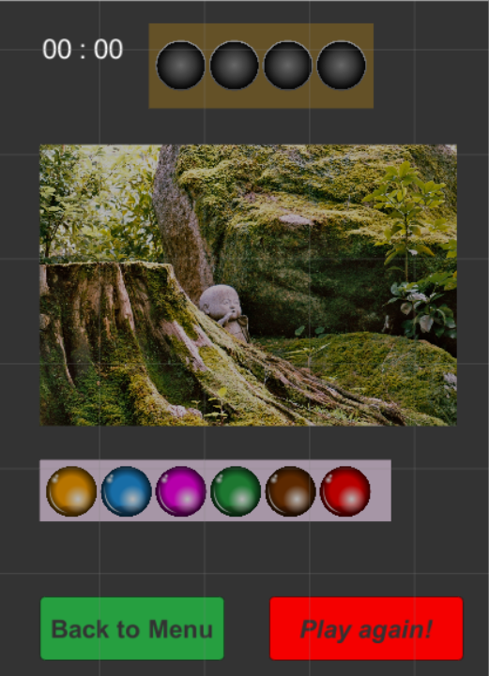Click the second empty dark slot
The height and width of the screenshot is (676, 489).
pos(234,65)
